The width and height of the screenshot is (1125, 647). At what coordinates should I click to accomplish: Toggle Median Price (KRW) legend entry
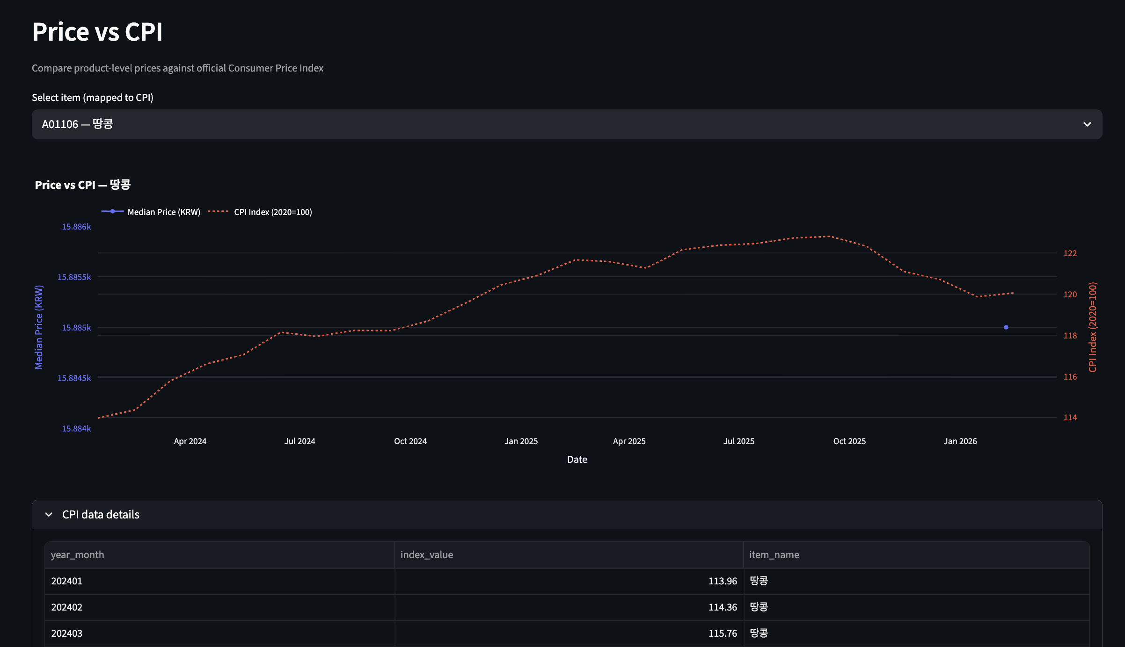151,212
